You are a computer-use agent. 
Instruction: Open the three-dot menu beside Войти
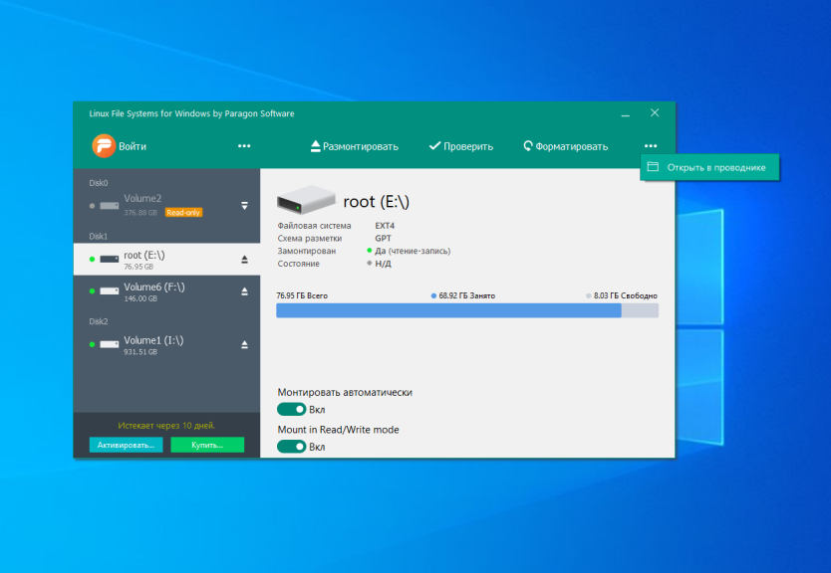(244, 146)
